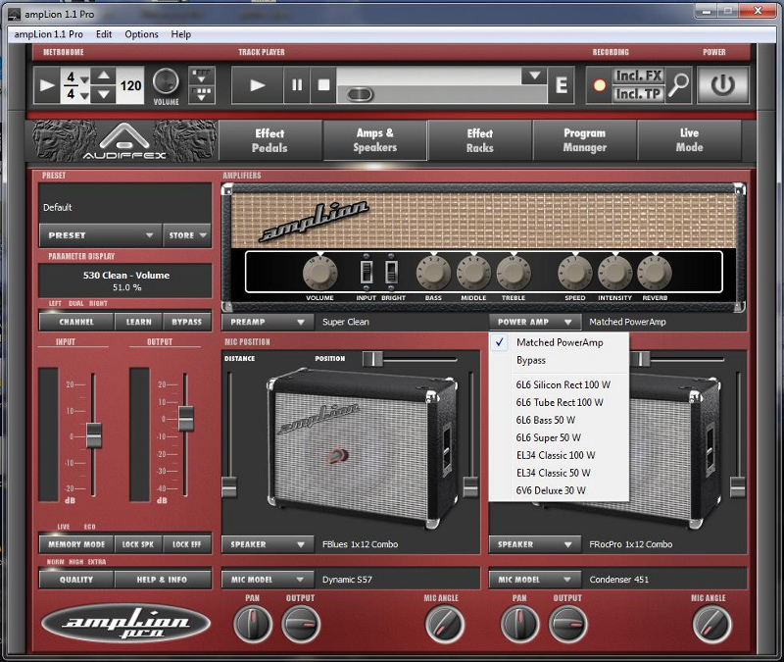Open the Dynamic S57 Mic Model dropdown

click(x=268, y=580)
